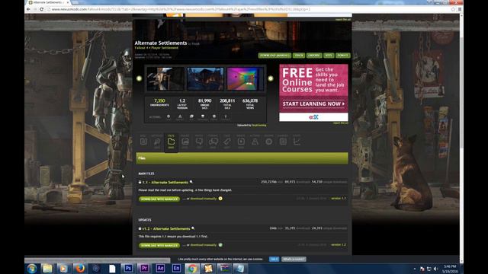Select the Alternate Settlements browser tab
The image size is (488, 274).
[48, 2]
